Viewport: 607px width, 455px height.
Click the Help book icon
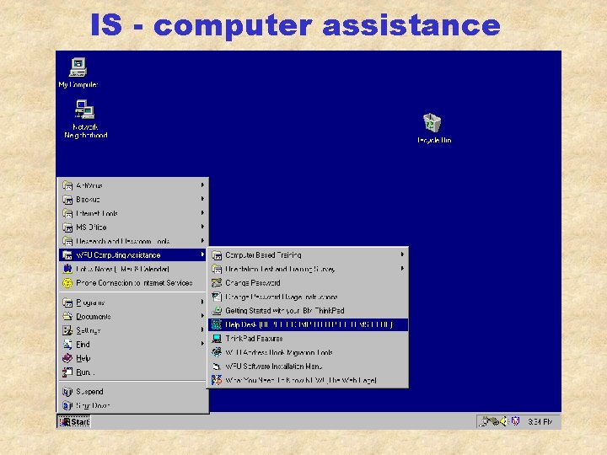(x=67, y=358)
